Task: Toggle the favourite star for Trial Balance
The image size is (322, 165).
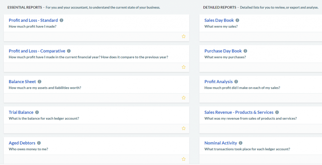Action: [x=184, y=128]
